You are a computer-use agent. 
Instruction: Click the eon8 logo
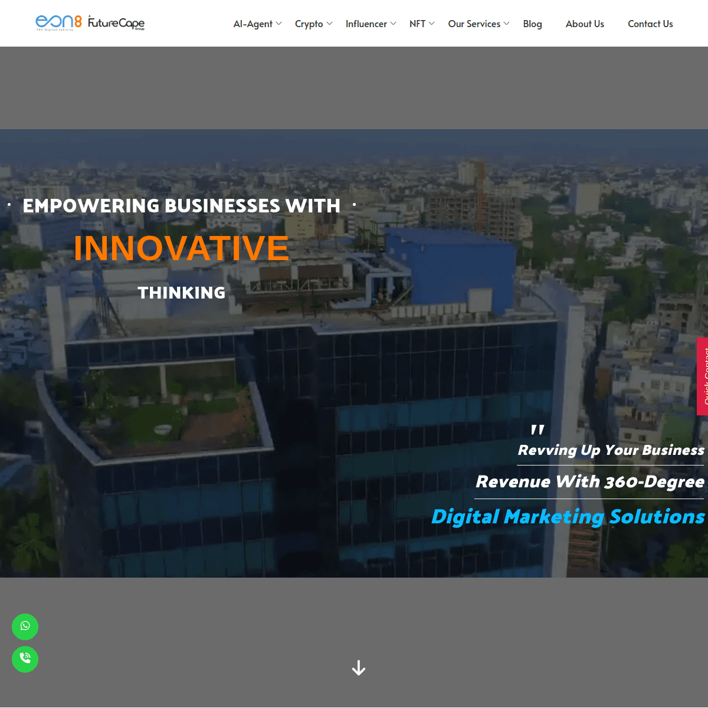click(x=58, y=22)
